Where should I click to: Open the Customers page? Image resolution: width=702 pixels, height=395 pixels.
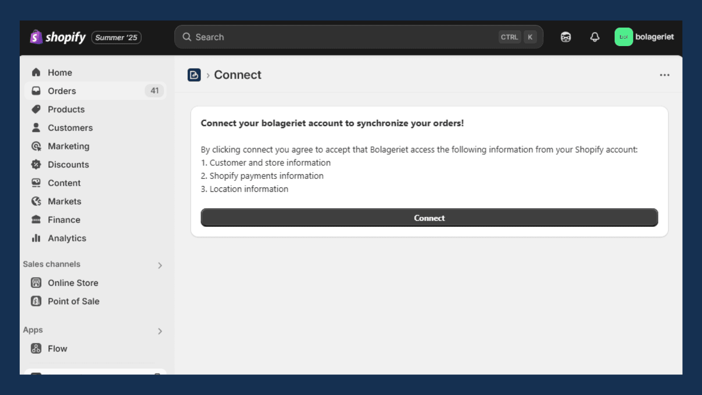(70, 128)
